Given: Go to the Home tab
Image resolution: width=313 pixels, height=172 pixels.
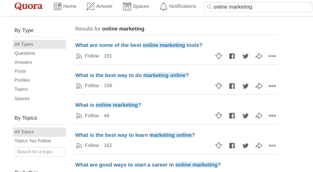Looking at the screenshot, I should [x=65, y=7].
